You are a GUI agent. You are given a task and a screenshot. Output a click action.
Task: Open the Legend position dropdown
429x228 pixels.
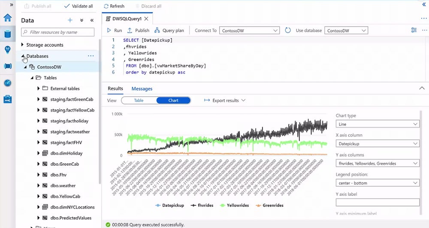click(378, 183)
